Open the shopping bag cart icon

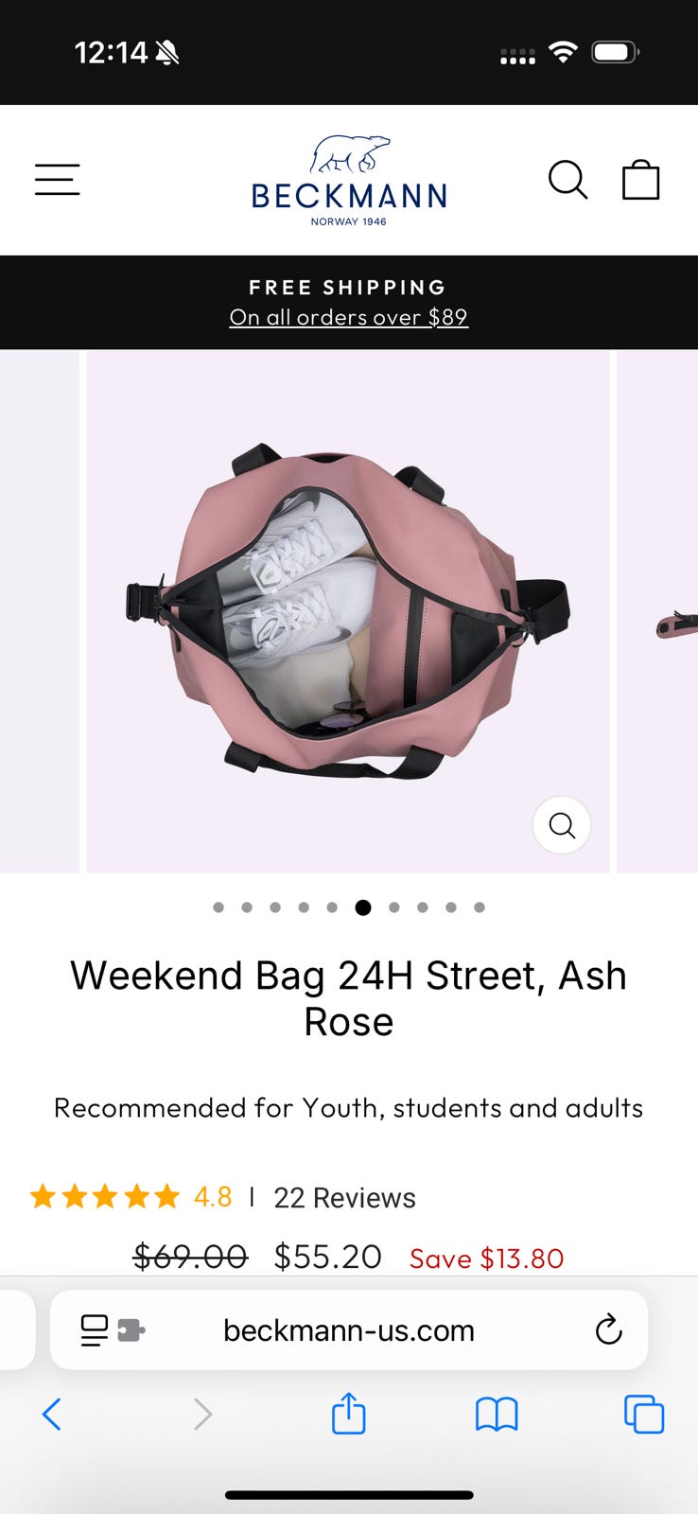[640, 180]
